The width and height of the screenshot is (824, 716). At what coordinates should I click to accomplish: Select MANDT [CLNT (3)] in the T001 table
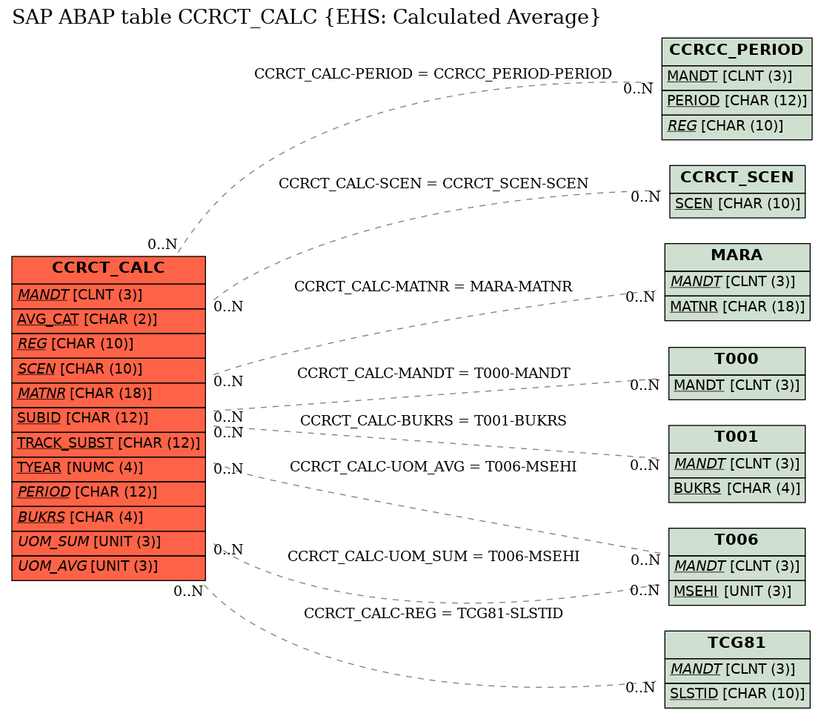(737, 465)
